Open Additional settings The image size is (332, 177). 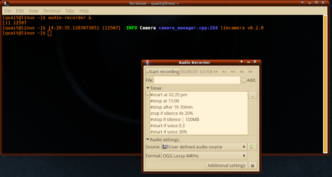(x=226, y=165)
